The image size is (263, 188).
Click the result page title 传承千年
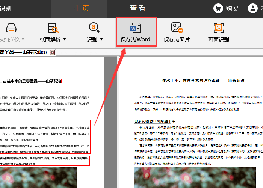pyautogui.click(x=203, y=80)
